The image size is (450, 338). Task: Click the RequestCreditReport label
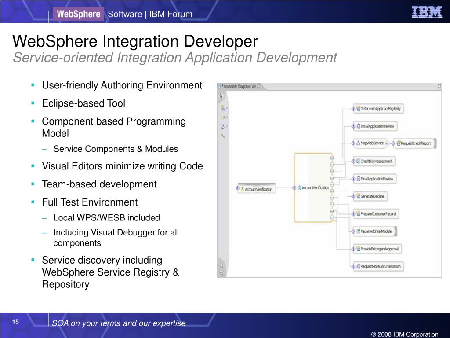(416, 143)
